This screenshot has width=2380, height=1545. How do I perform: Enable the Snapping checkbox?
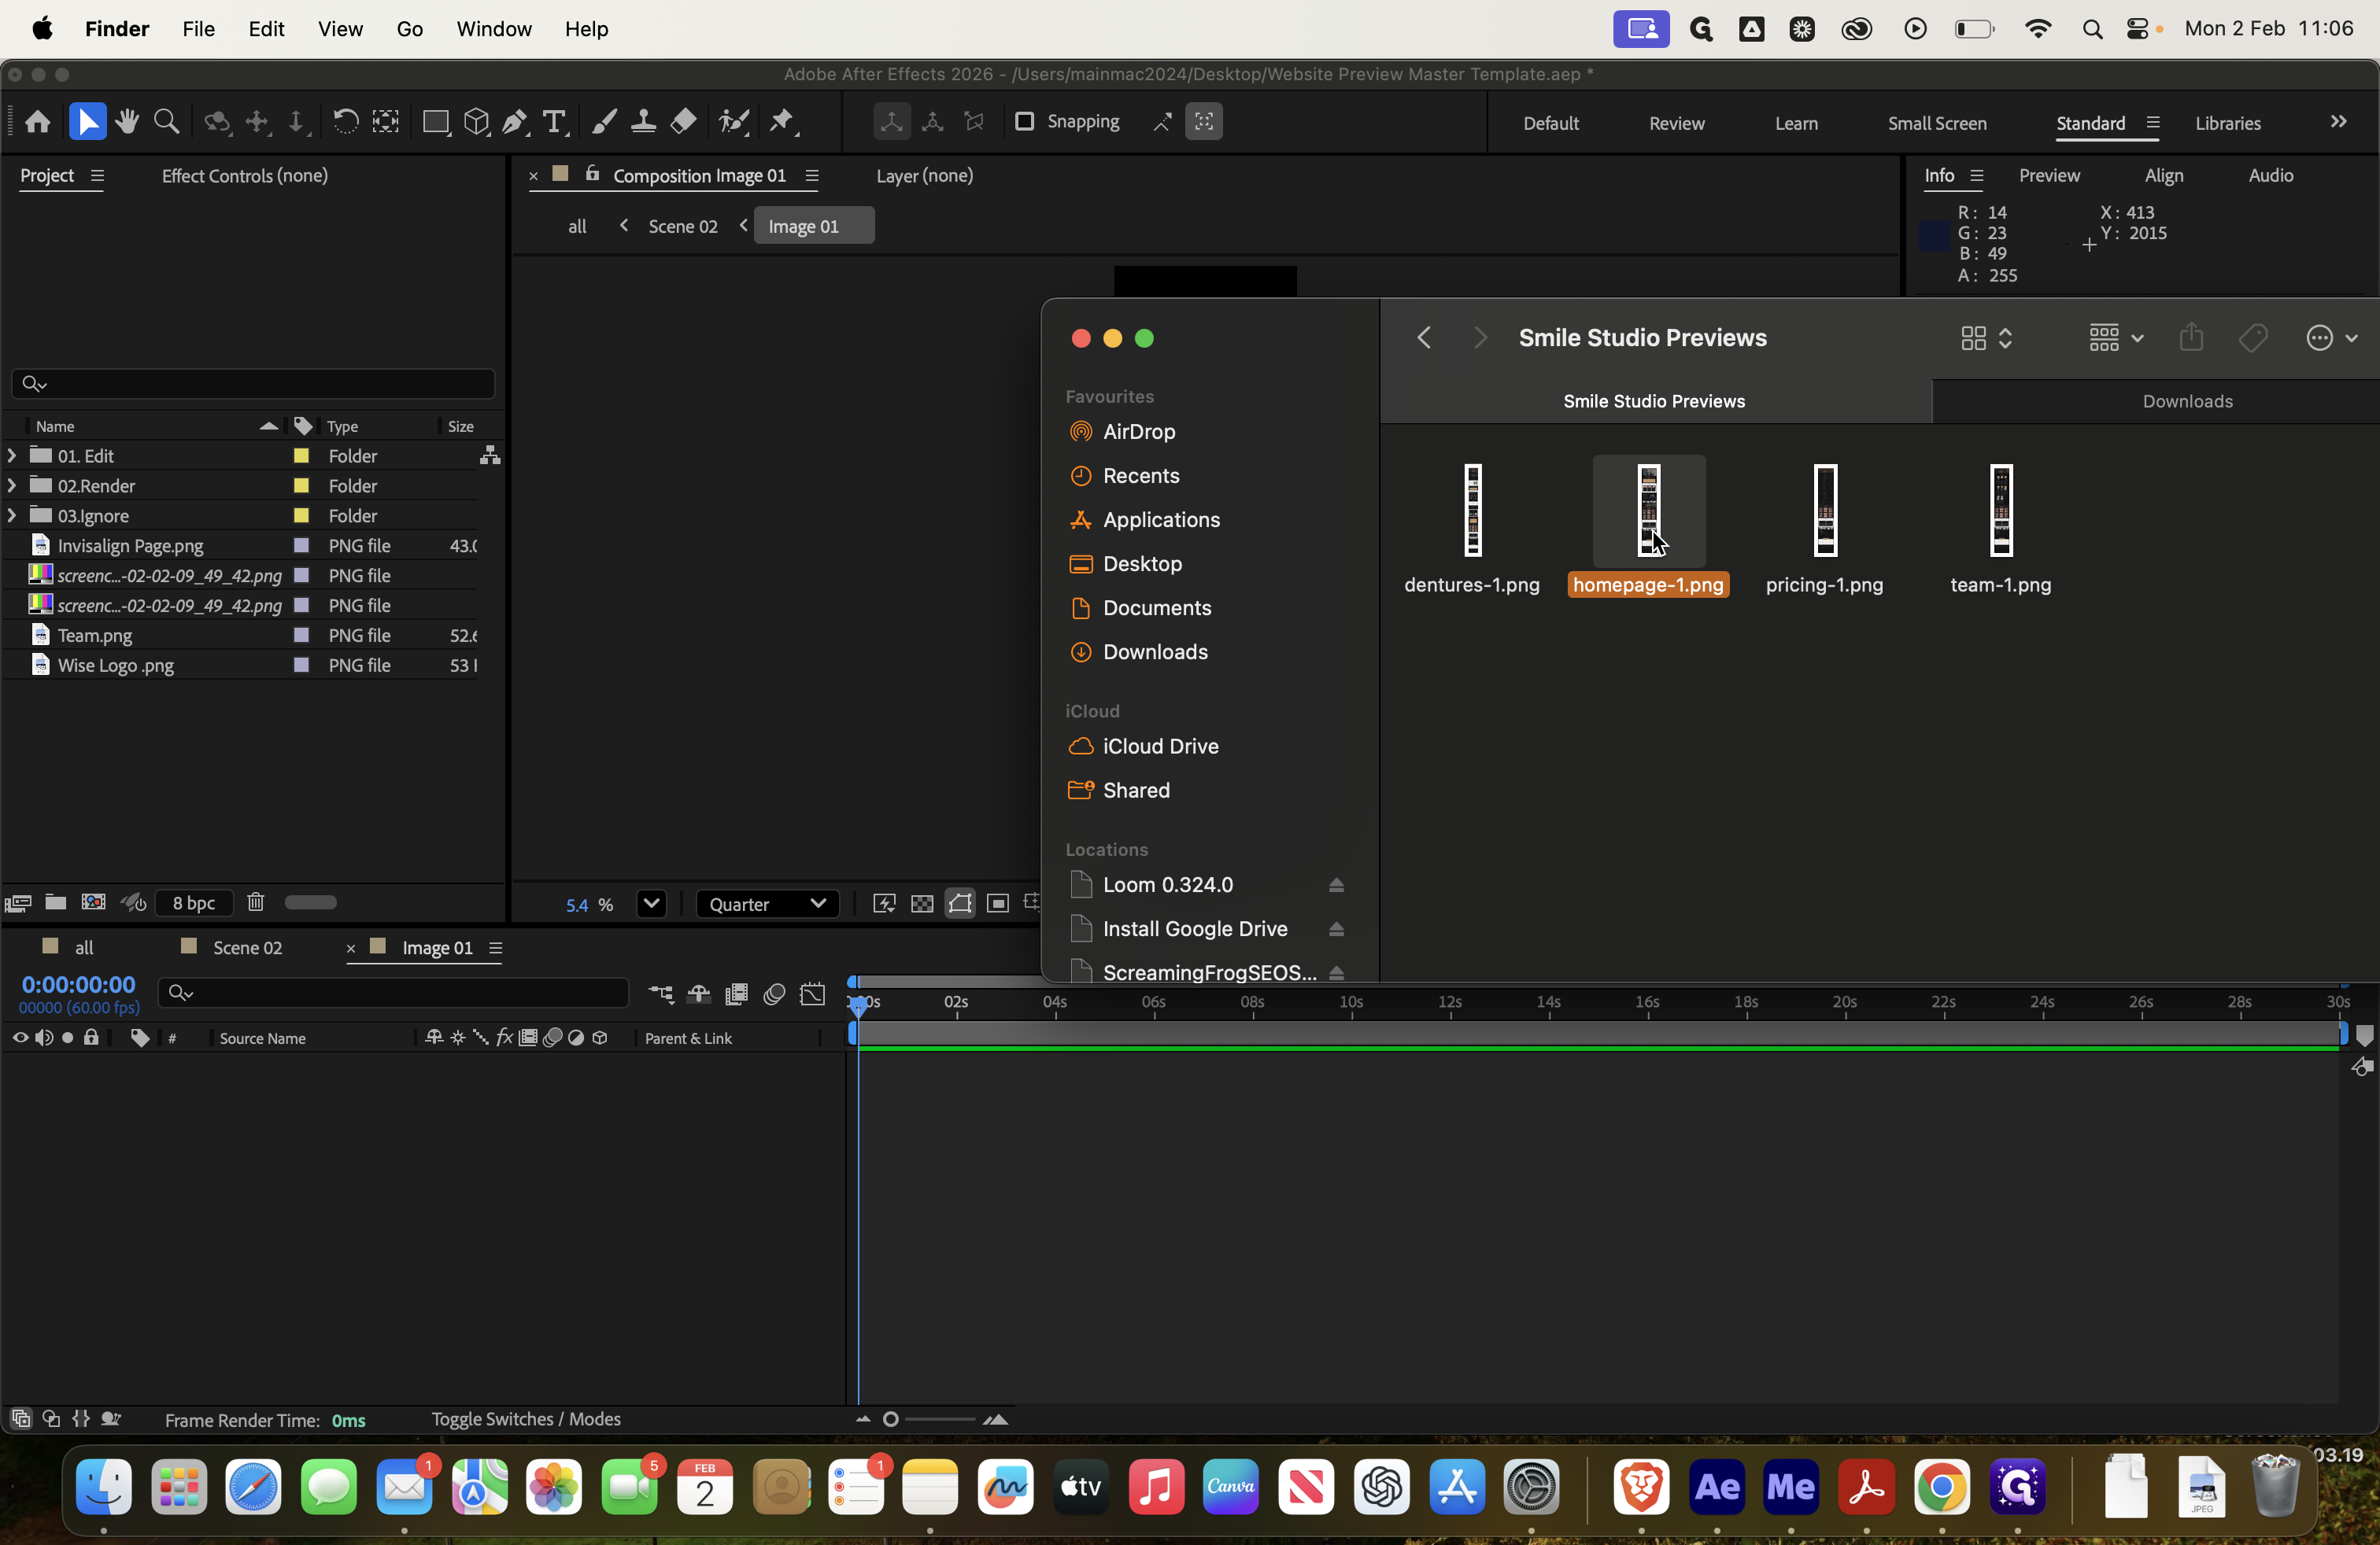point(1025,122)
